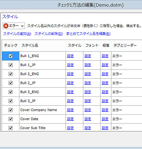Uncheck the Bull 2_JP checkbox
Image resolution: width=142 pixels, height=149 pixels.
pos(10,83)
